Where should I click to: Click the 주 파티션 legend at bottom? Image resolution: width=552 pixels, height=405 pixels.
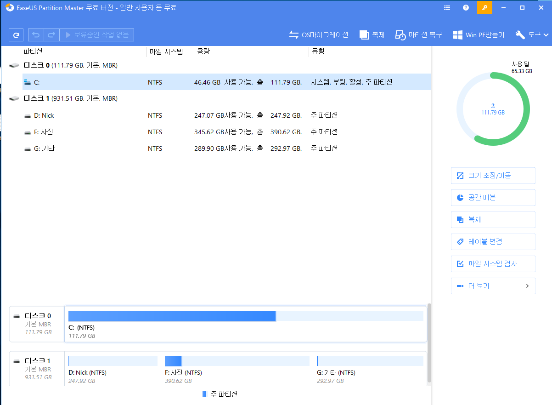click(x=220, y=394)
